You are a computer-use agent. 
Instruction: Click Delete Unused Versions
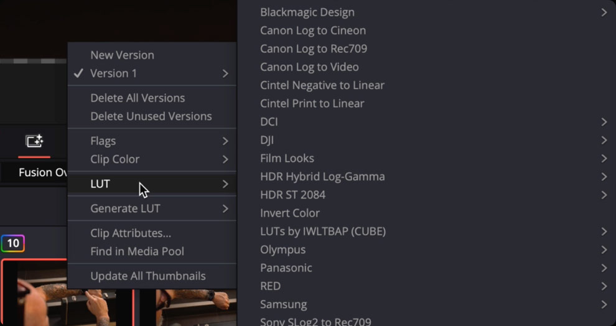click(x=152, y=116)
